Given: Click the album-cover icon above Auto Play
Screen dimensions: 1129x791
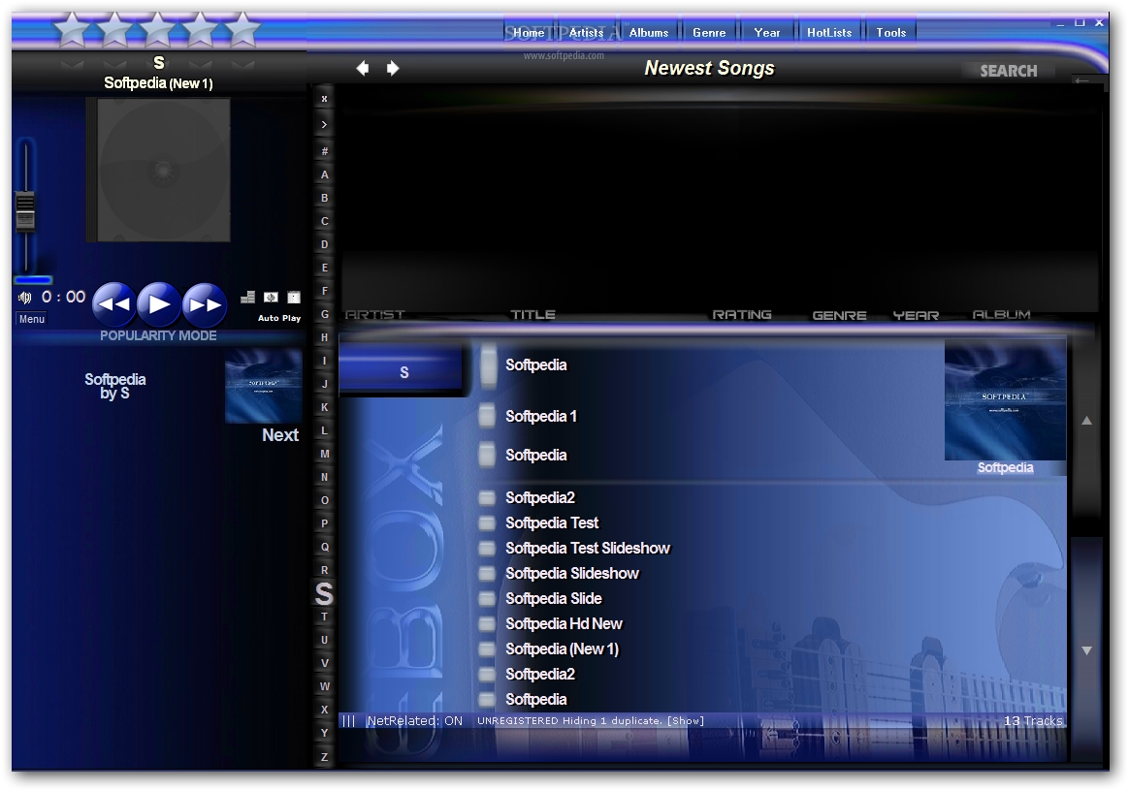Looking at the screenshot, I should tap(294, 297).
